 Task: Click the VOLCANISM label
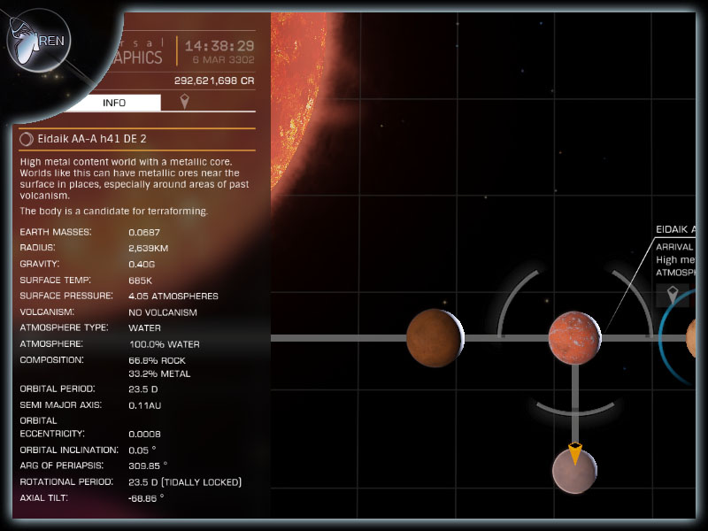click(47, 312)
